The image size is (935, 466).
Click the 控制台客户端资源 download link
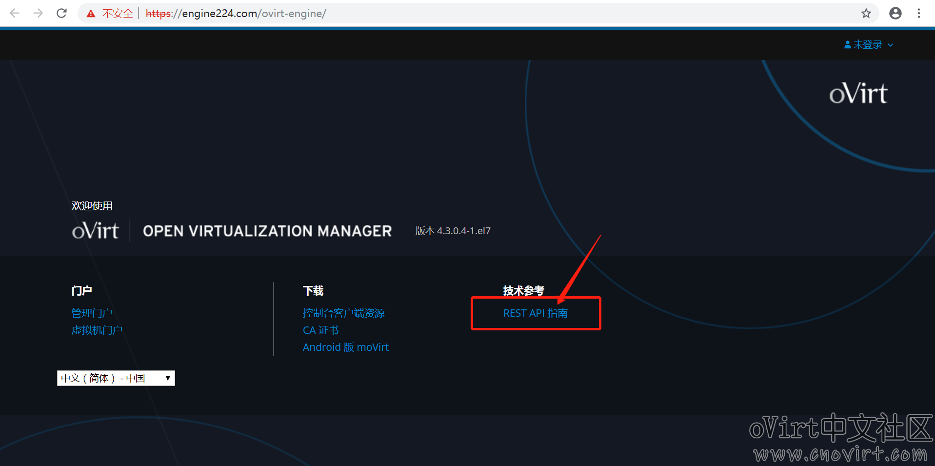pyautogui.click(x=344, y=313)
